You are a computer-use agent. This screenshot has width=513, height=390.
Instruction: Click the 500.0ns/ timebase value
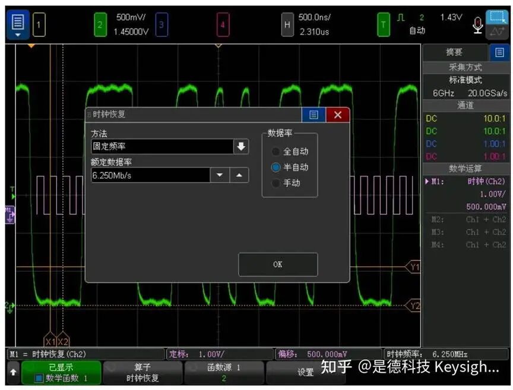(315, 17)
